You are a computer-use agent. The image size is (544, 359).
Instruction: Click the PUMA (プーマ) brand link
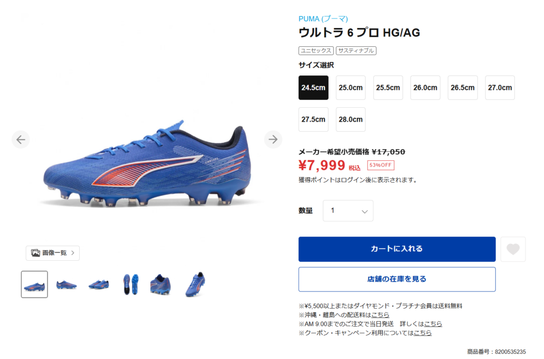[x=323, y=19]
